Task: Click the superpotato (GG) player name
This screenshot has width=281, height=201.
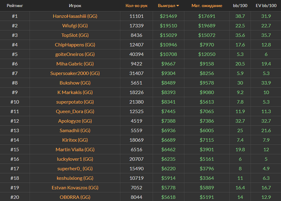Action: (x=75, y=102)
